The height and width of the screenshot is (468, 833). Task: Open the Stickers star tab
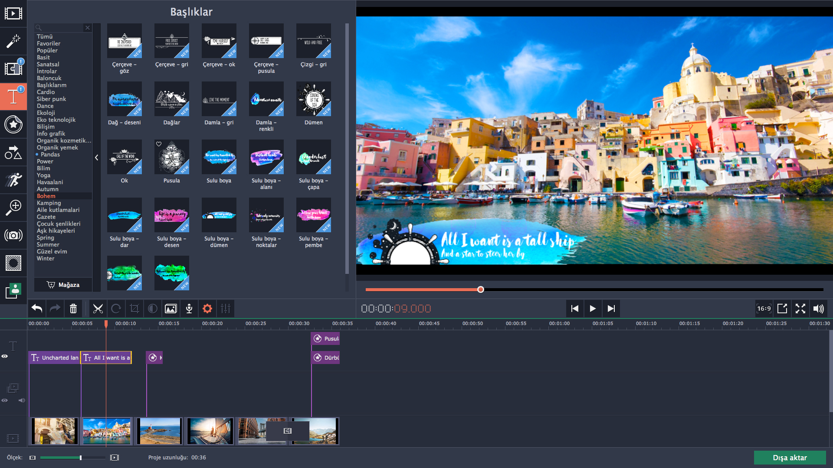click(x=13, y=125)
